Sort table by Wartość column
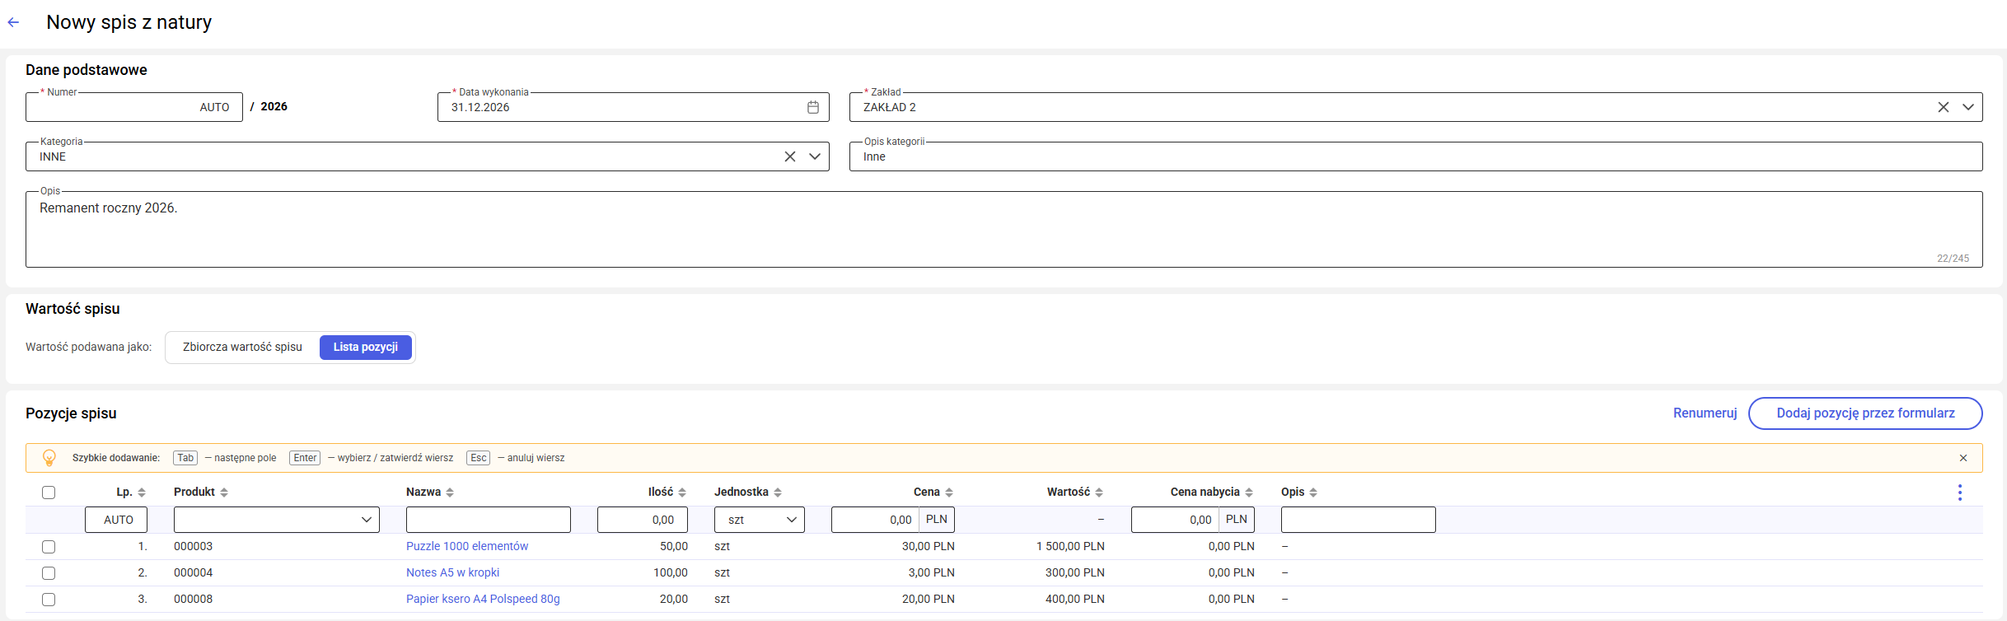 point(1099,493)
